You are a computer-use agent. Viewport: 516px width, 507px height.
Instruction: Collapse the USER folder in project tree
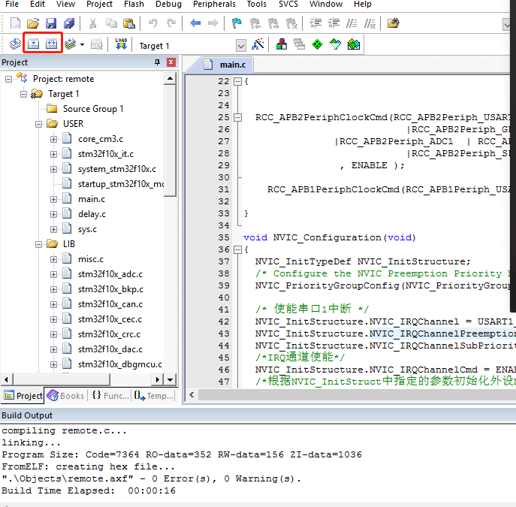tap(39, 124)
